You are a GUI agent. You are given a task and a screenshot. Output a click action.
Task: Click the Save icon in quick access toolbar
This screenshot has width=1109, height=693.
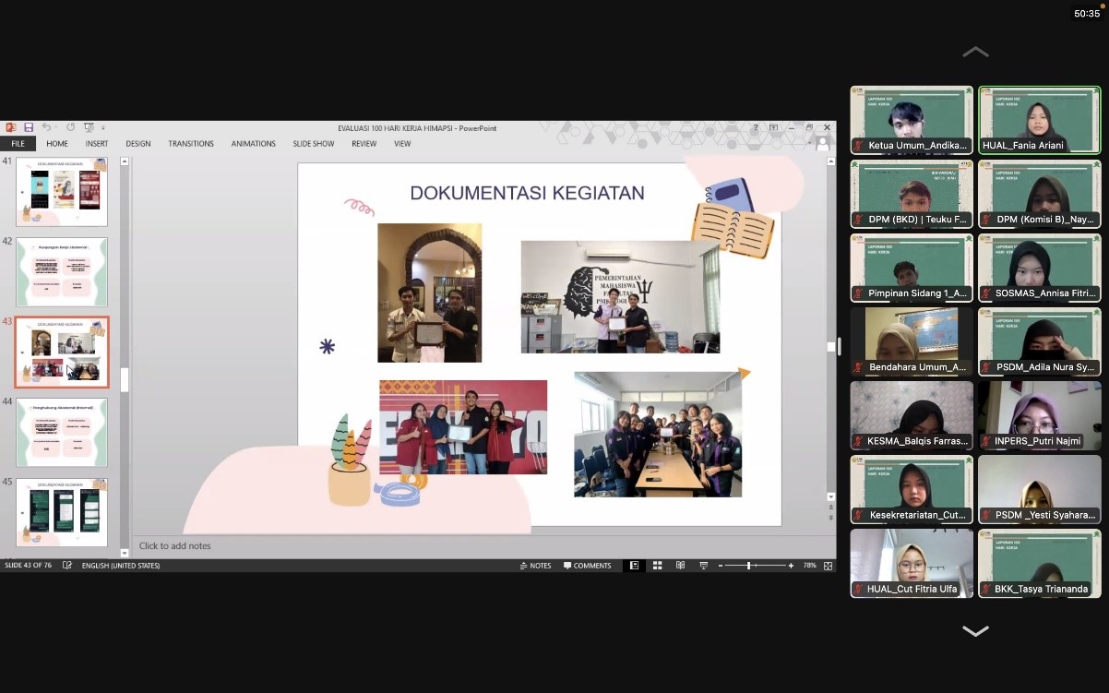coord(29,127)
